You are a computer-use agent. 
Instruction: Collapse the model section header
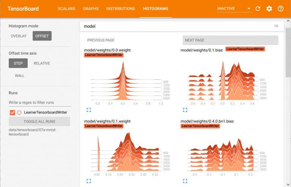pos(182,26)
